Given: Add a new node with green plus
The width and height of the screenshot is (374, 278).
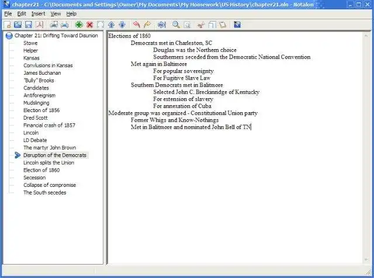Looking at the screenshot, I should pos(79,25).
